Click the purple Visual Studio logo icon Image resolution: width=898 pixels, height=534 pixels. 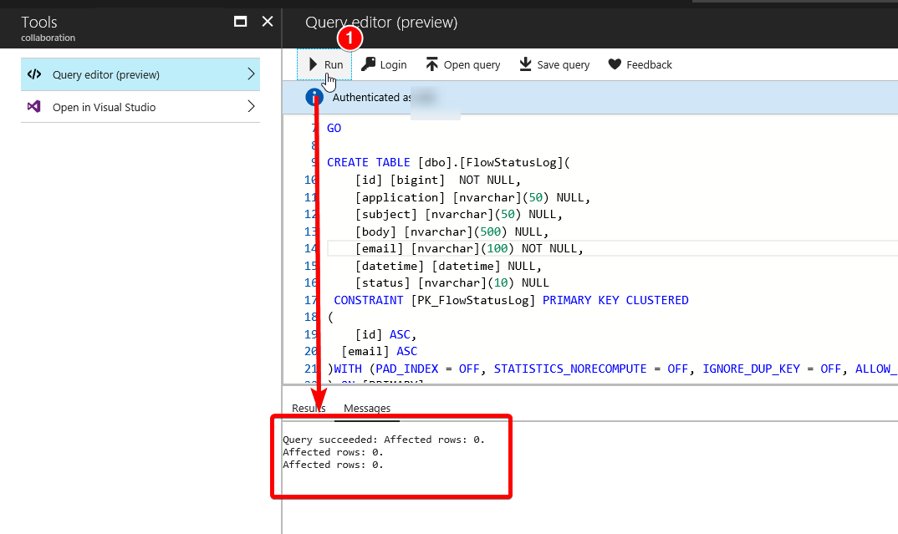click(33, 107)
